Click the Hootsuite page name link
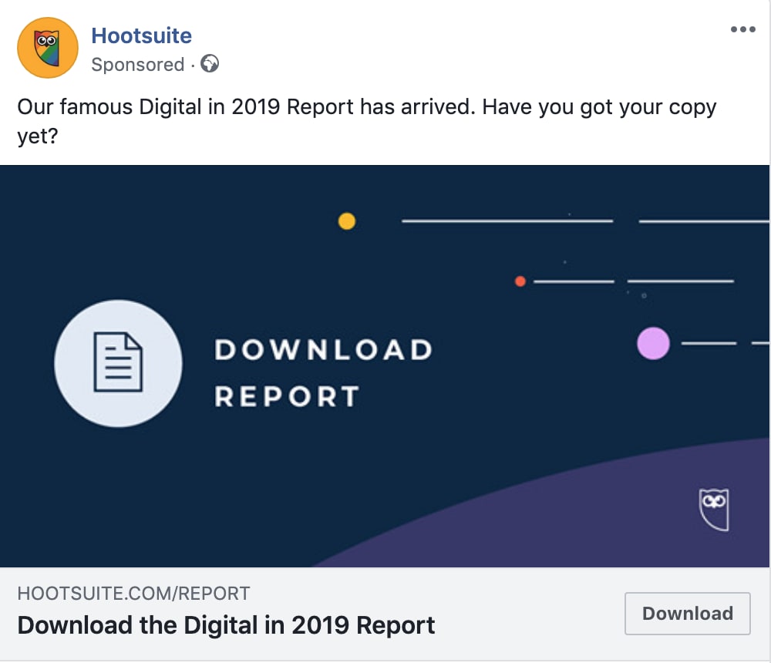This screenshot has width=771, height=663. coord(142,36)
